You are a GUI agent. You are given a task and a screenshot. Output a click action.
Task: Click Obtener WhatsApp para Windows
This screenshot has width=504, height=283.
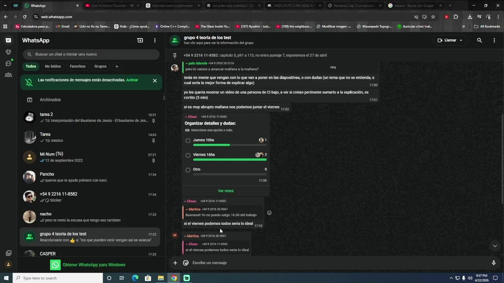[x=94, y=265]
